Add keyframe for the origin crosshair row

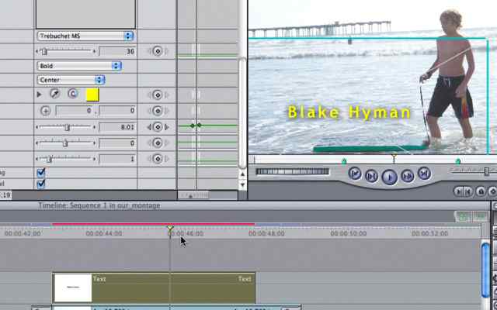(x=158, y=110)
